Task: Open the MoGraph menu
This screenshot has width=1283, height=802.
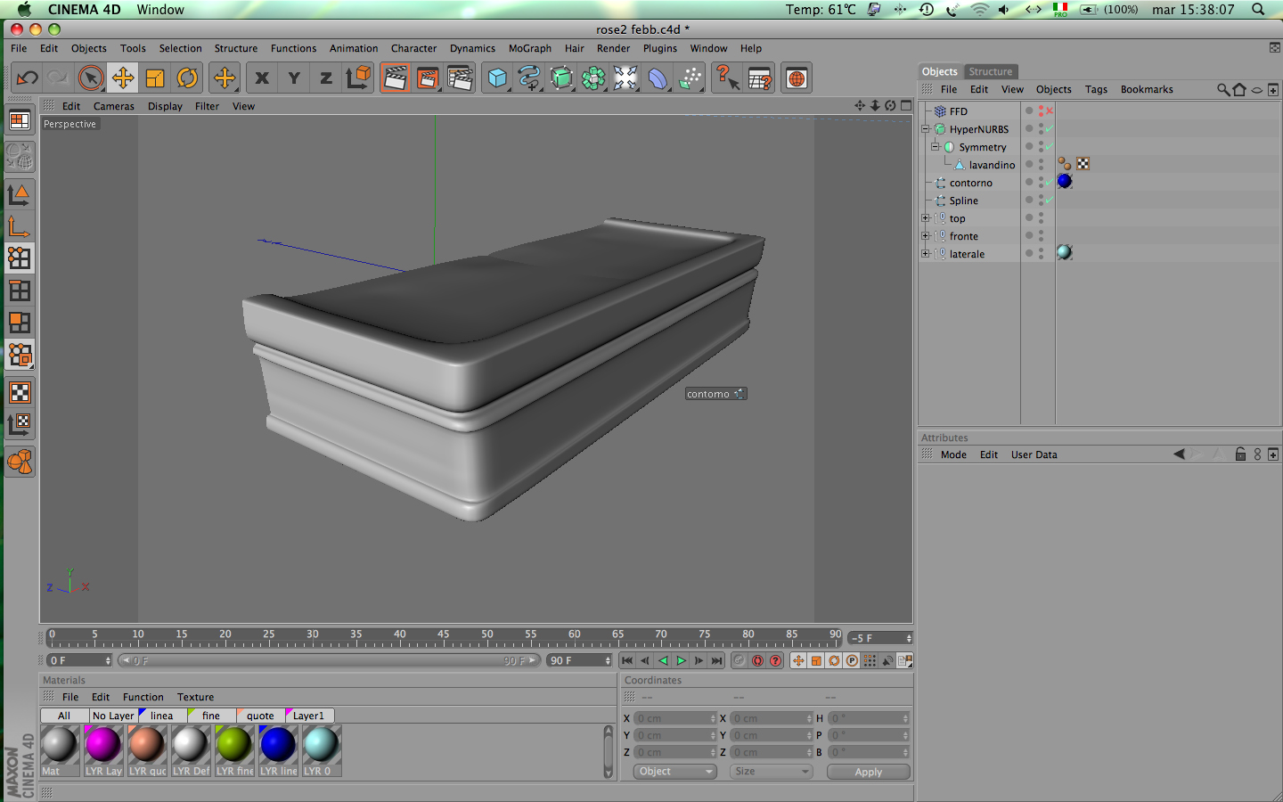Action: [529, 48]
